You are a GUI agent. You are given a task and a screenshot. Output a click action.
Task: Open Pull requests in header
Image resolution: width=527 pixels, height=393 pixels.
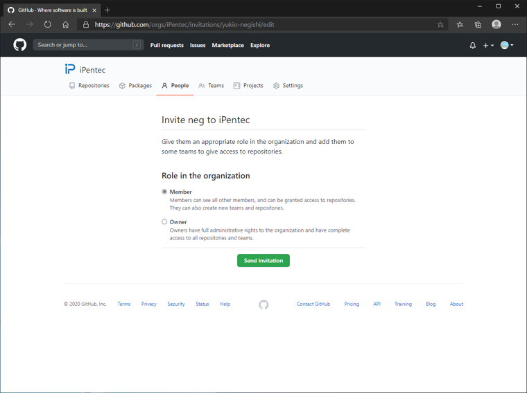[166, 45]
